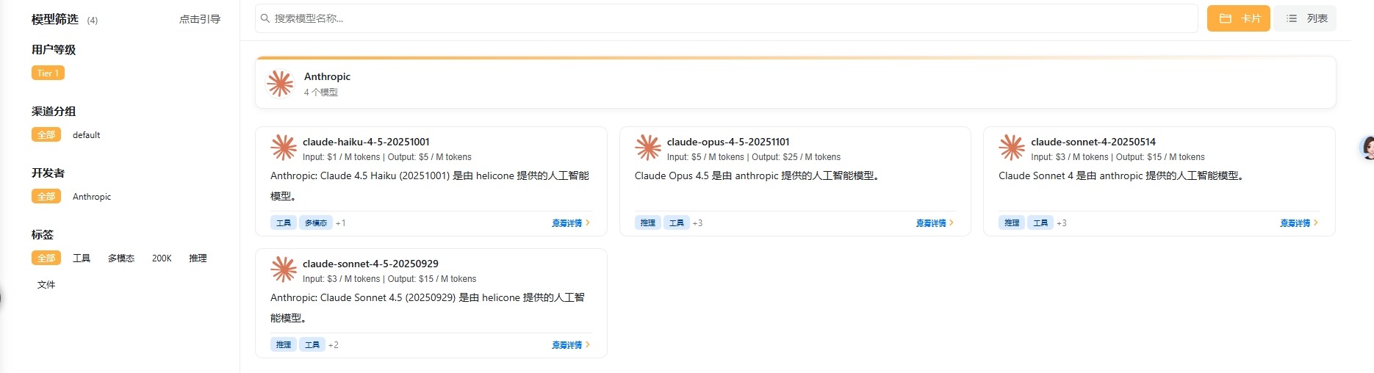The image size is (1374, 373).
Task: Select Anthropic under the developer filter
Action: tap(92, 197)
